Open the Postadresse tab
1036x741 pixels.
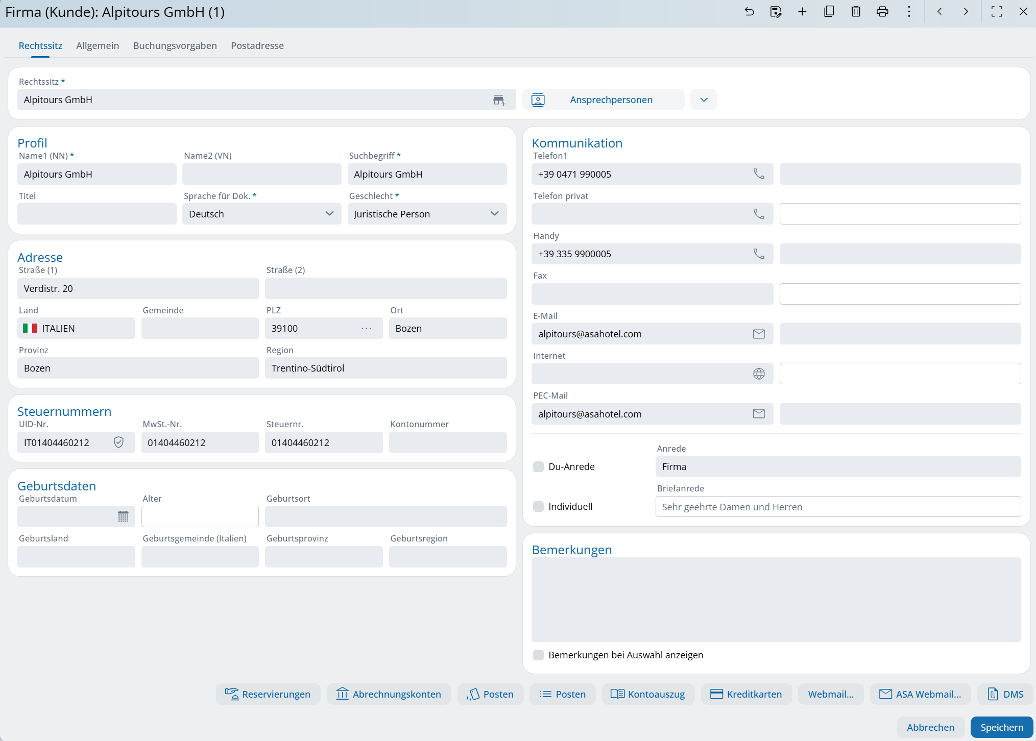pyautogui.click(x=257, y=45)
